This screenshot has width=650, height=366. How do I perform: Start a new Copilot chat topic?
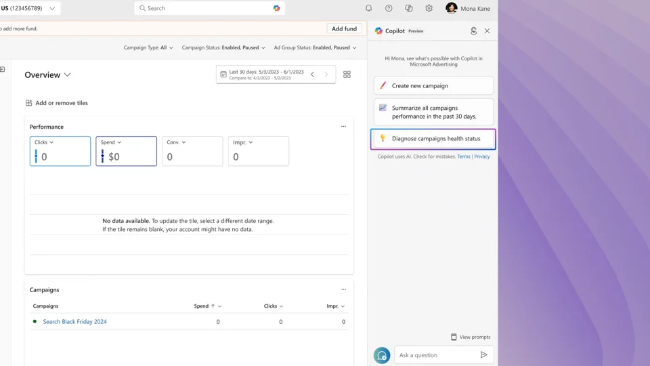pyautogui.click(x=382, y=356)
